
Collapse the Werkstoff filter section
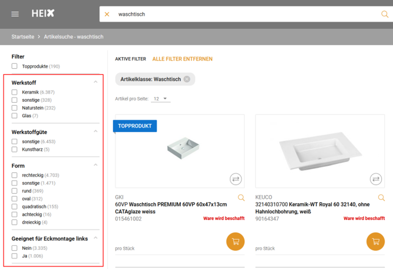[x=95, y=82]
